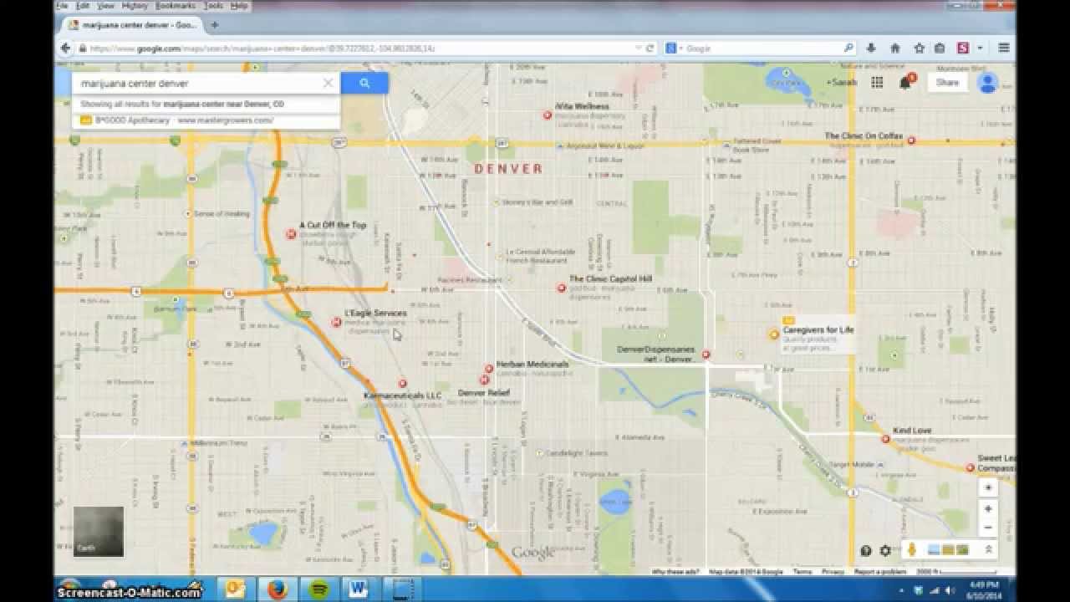Open the Maps settings gear
Screen dimensions: 1070x602
[885, 550]
